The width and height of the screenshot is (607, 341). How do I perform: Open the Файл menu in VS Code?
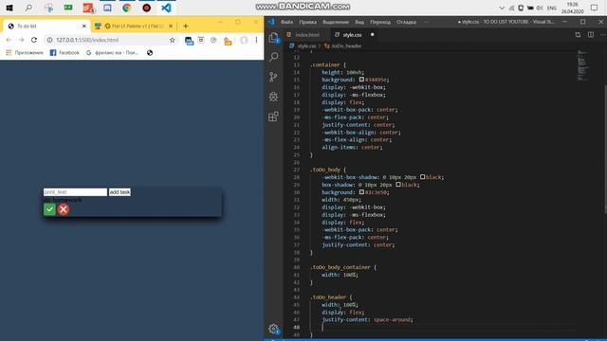click(286, 22)
